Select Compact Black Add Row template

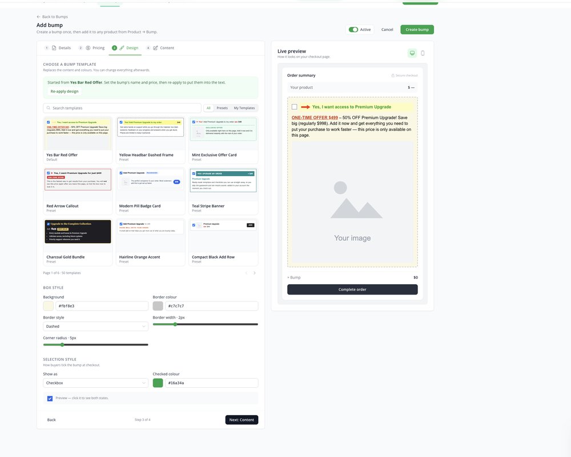click(x=223, y=242)
